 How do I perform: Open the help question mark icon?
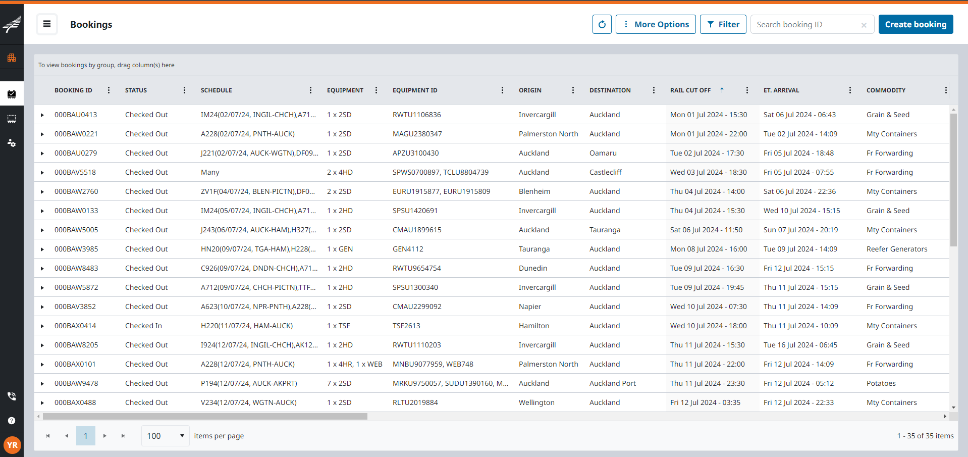(12, 421)
